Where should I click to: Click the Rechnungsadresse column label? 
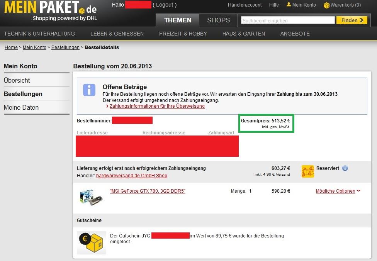point(164,133)
